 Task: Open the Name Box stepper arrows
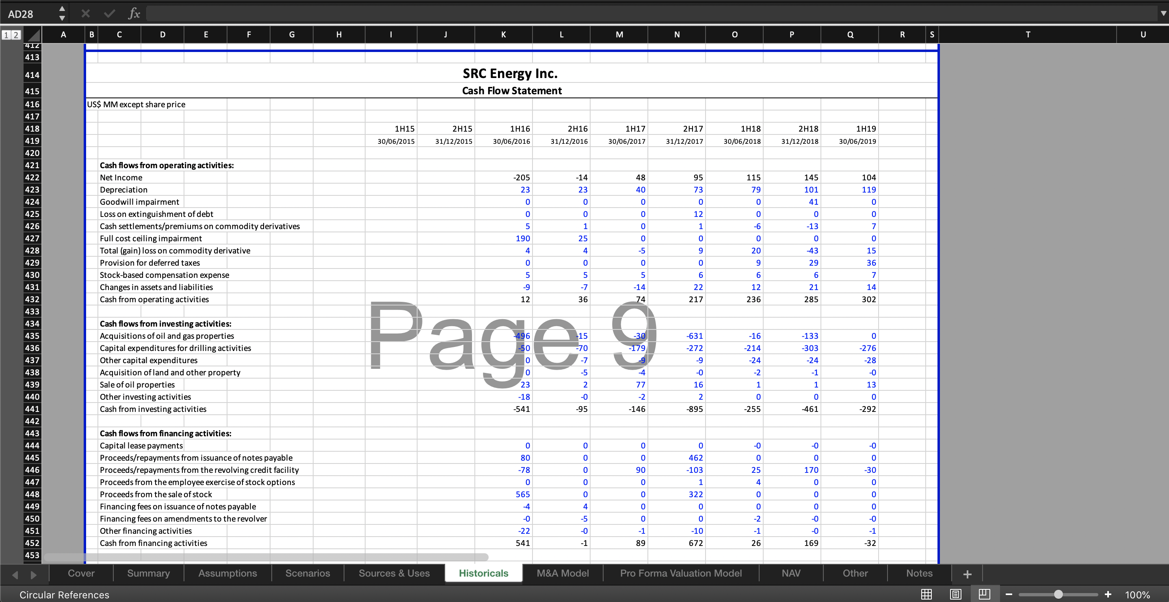[62, 14]
